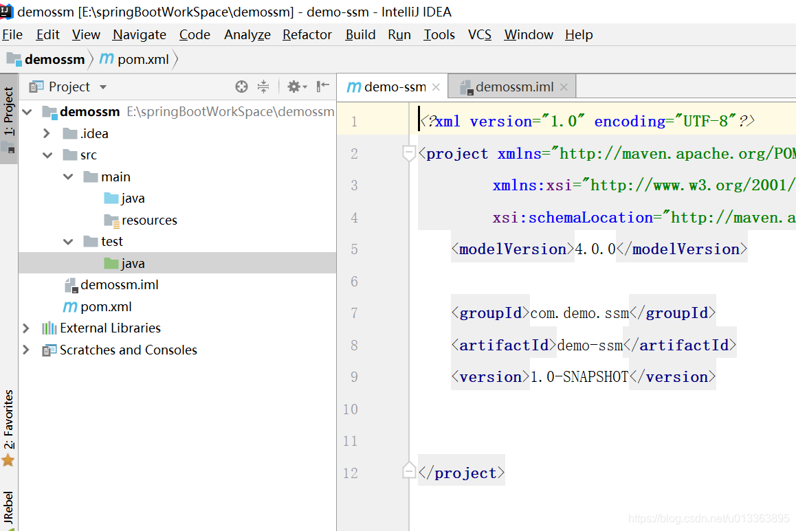Collapse the demossm root node
The height and width of the screenshot is (531, 796).
click(x=27, y=111)
